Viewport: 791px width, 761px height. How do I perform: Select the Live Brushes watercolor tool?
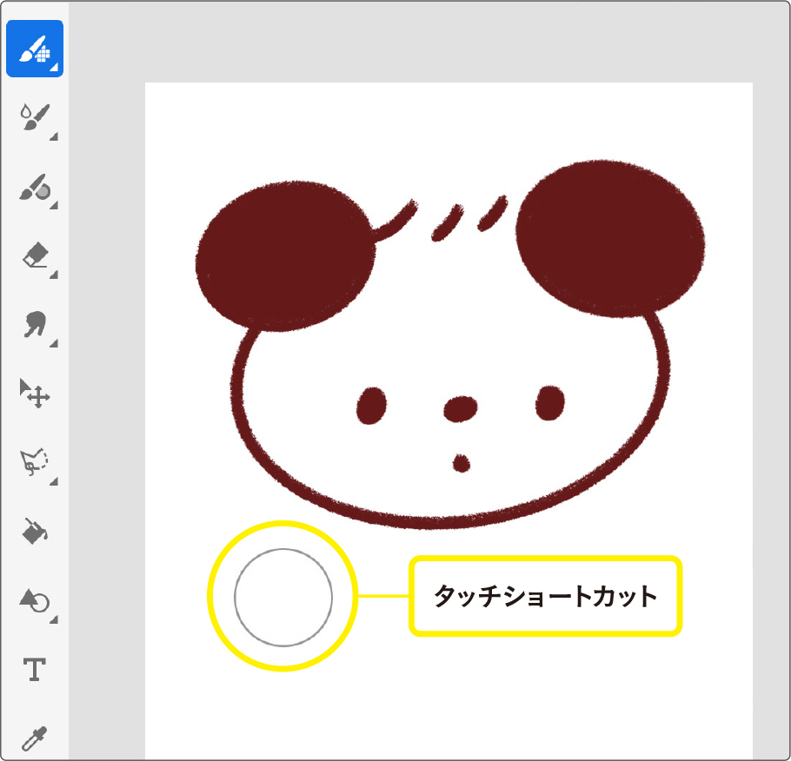point(35,117)
